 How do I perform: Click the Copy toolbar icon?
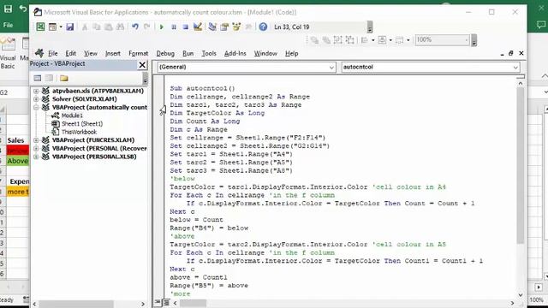click(97, 27)
